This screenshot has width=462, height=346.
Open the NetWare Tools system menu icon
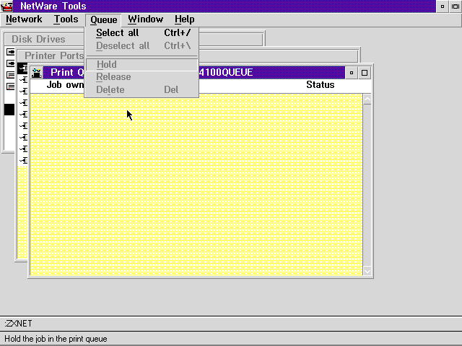(x=6, y=6)
